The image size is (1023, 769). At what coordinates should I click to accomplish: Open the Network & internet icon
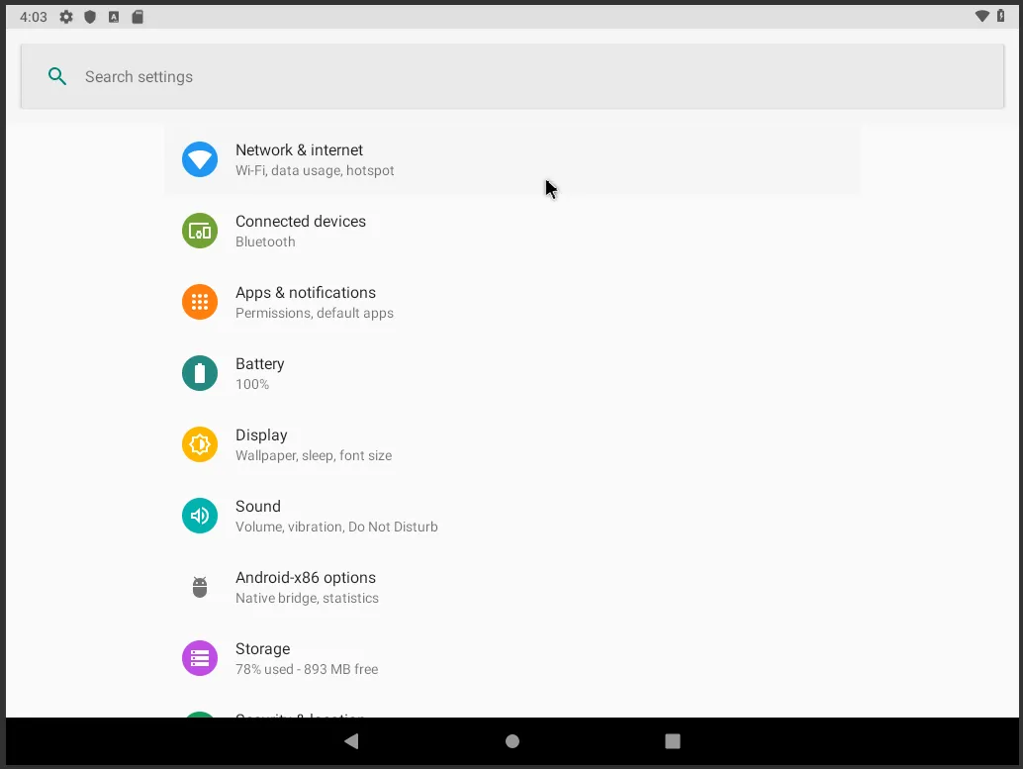[x=200, y=159]
